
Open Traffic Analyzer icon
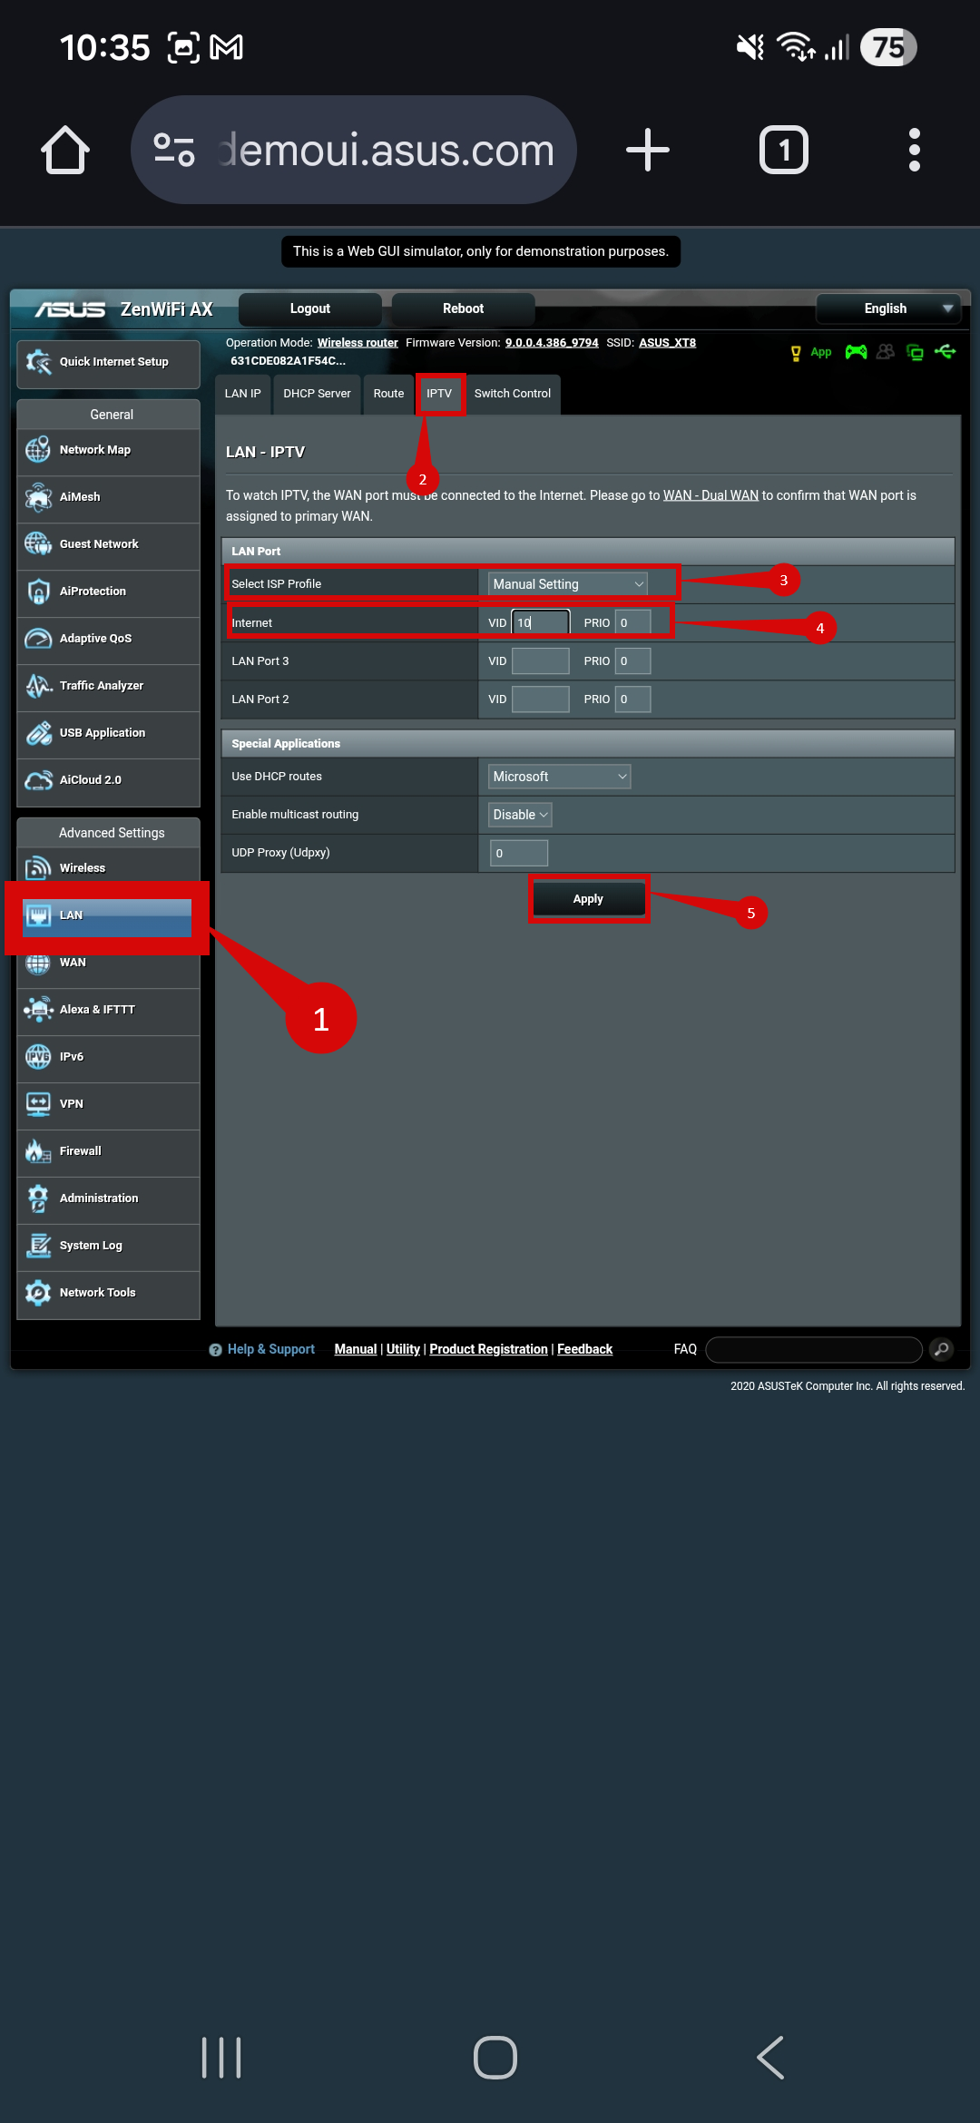coord(38,686)
